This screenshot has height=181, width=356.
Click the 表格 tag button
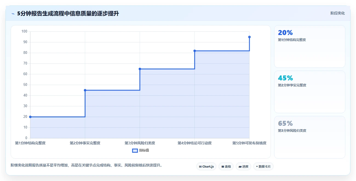click(x=226, y=167)
